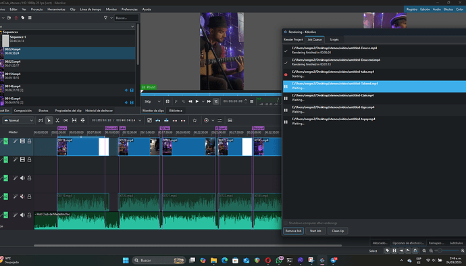
Task: Expand the 360p preview resolution dropdown
Action: pyautogui.click(x=152, y=101)
